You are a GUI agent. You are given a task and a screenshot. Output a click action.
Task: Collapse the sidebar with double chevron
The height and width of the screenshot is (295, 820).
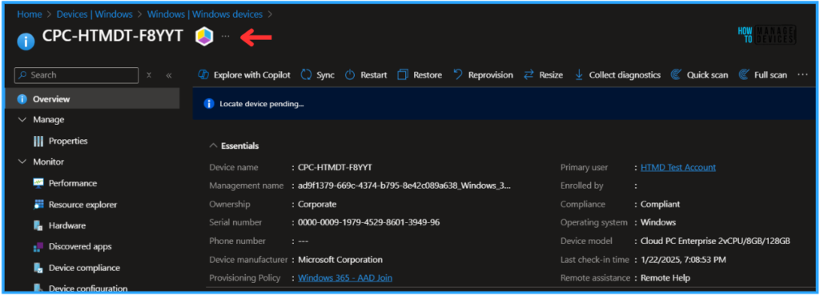point(169,75)
